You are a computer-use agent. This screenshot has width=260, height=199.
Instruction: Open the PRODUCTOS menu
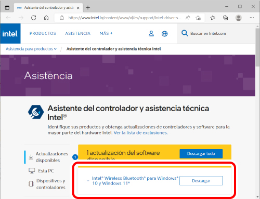click(43, 33)
